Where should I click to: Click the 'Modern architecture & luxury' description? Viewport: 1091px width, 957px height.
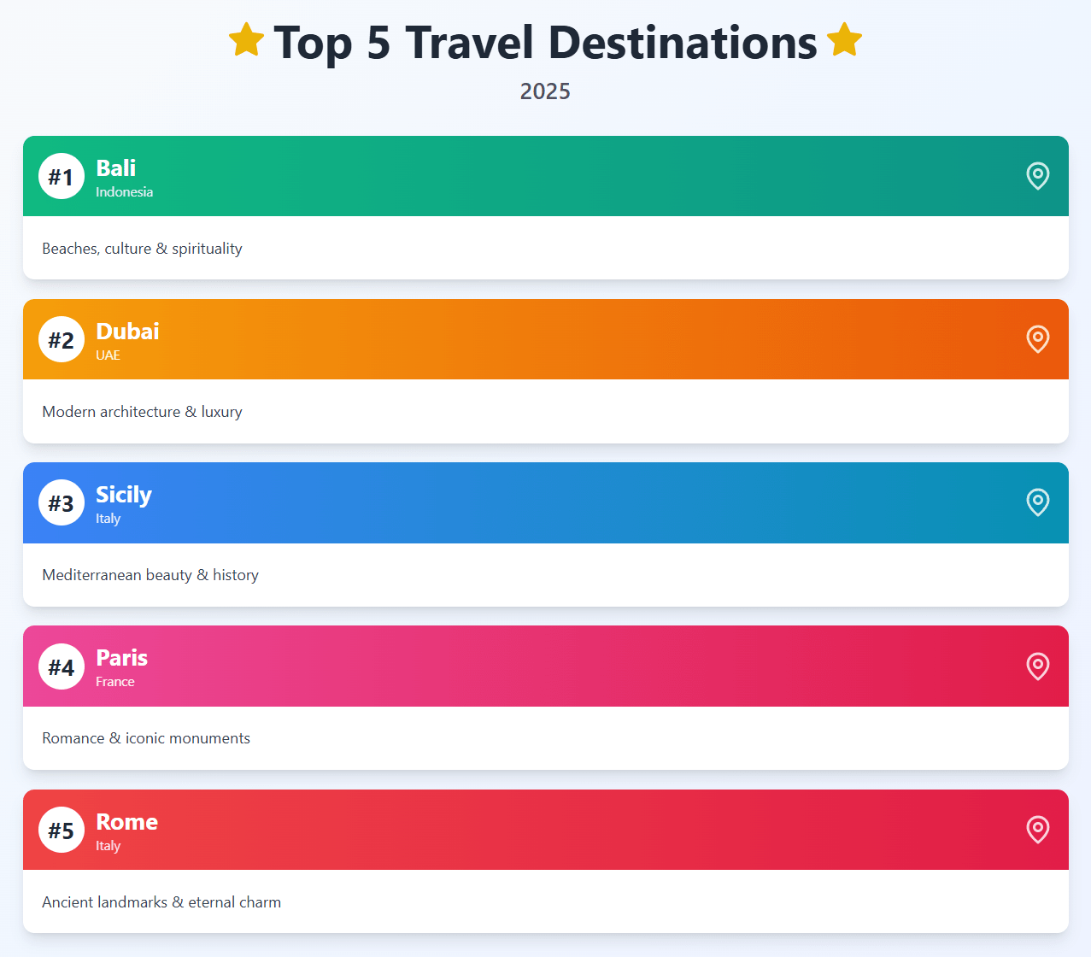142,412
